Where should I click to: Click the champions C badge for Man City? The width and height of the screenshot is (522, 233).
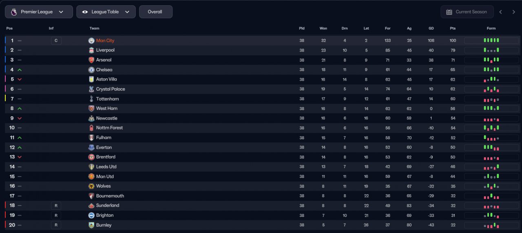(56, 41)
